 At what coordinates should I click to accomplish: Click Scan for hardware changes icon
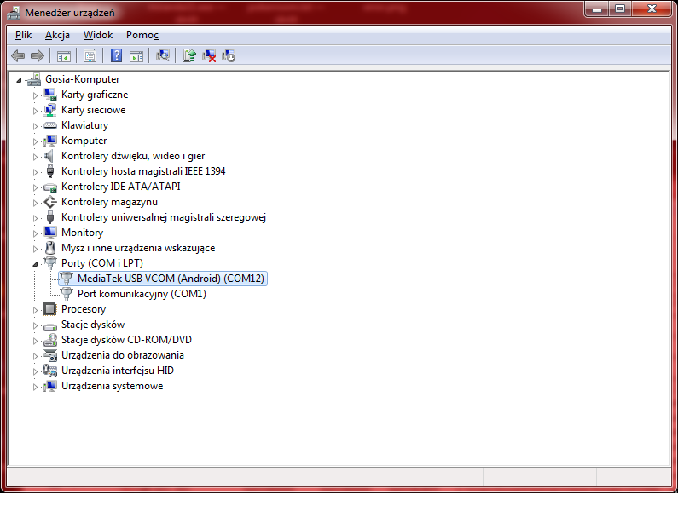pyautogui.click(x=163, y=55)
